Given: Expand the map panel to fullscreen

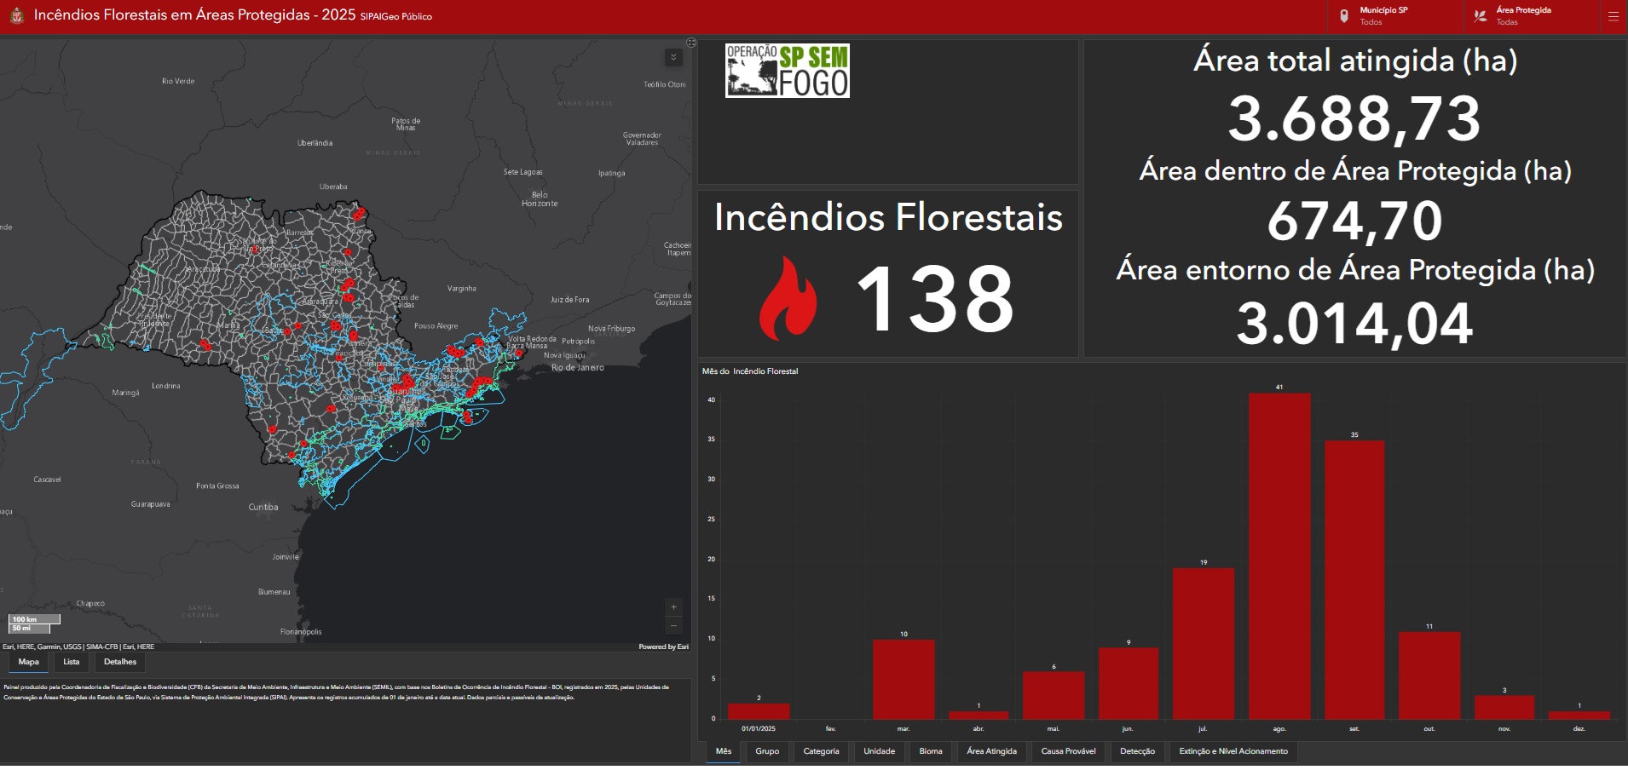Looking at the screenshot, I should 691,43.
